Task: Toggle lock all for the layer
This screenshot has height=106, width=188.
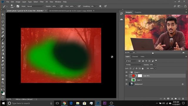Action: [143, 68]
